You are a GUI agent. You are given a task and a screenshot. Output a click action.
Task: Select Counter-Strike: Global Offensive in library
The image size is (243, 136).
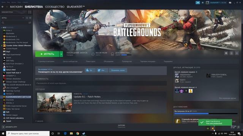pyautogui.click(x=19, y=46)
